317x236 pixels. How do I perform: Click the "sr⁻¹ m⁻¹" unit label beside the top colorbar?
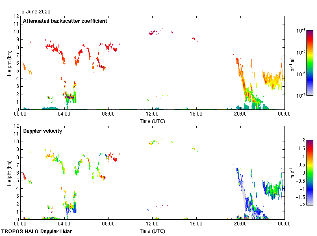292,63
